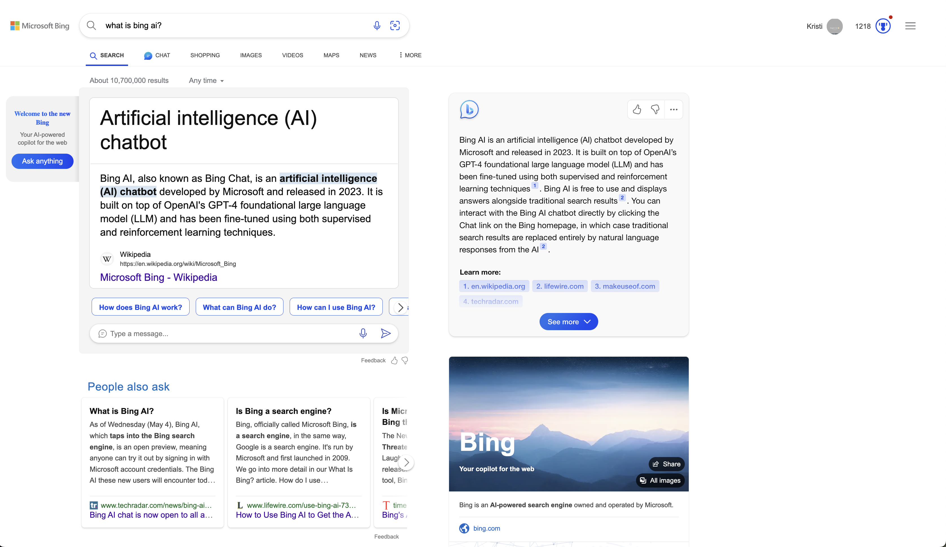Viewport: 946px width, 547px height.
Task: Click the Bing AI chat icon
Action: pos(469,109)
